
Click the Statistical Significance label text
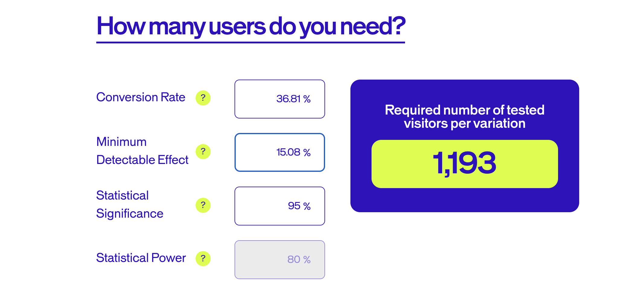click(x=130, y=204)
